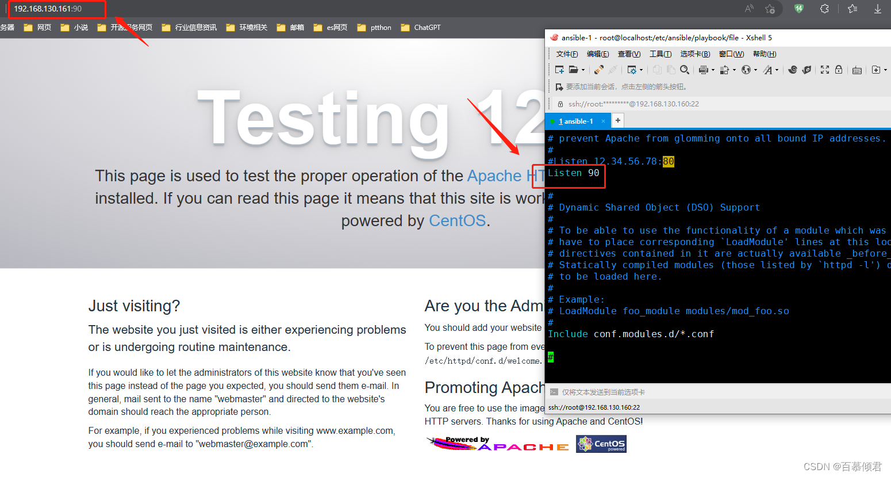The image size is (891, 477).
Task: Open the 帮助(H) menu in Xshell
Action: [x=765, y=54]
